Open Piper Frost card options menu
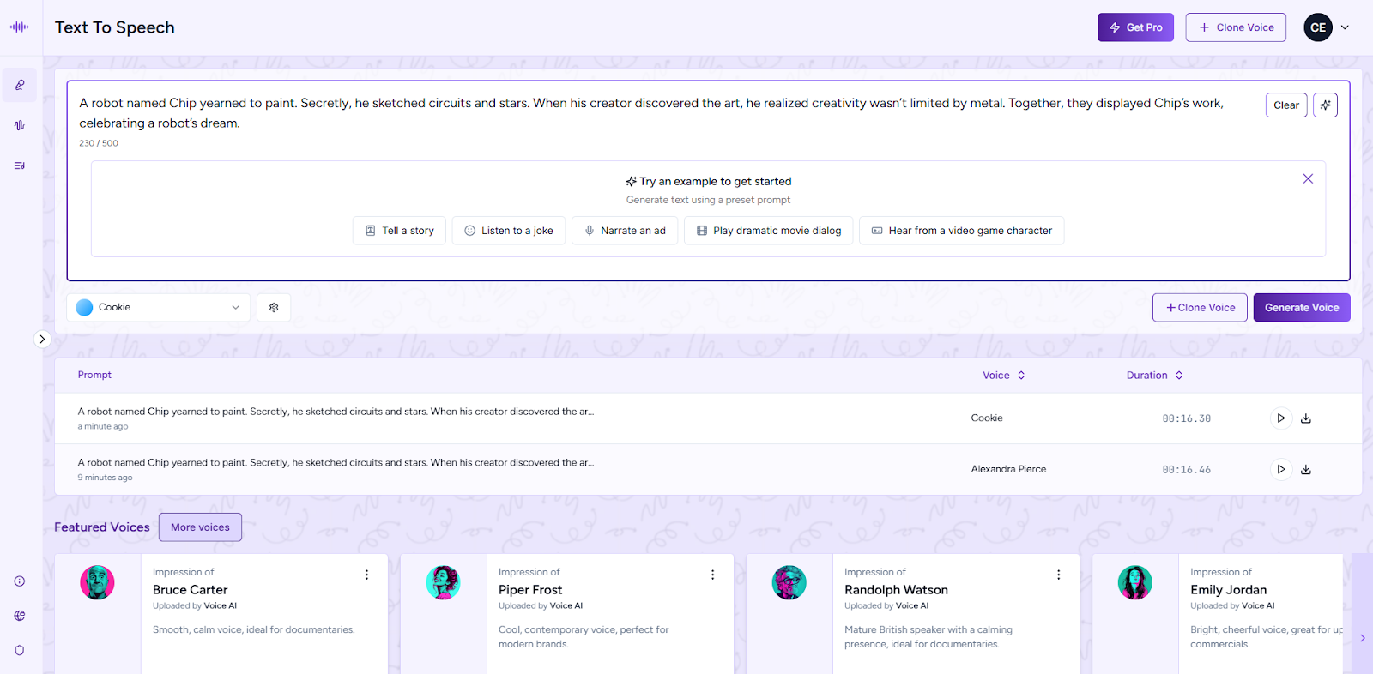 point(712,575)
